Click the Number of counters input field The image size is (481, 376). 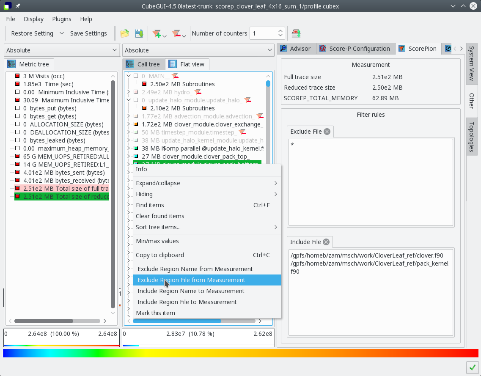click(264, 33)
